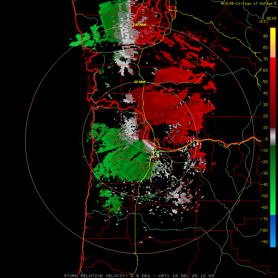Image resolution: width=278 pixels, height=278 pixels.
Task: Click the 40 value on velocity scale
Action: (265, 93)
